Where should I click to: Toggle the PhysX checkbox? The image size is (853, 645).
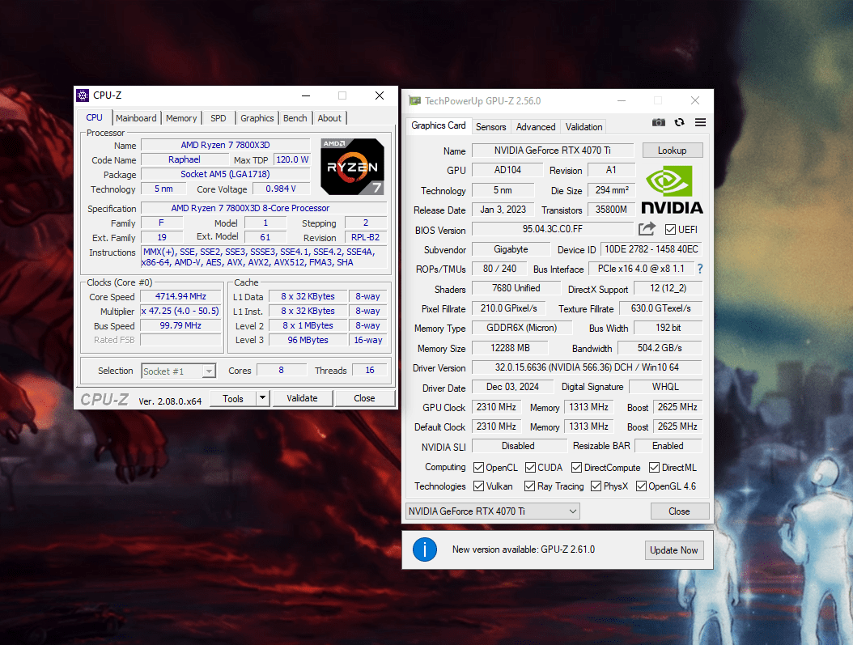[596, 486]
